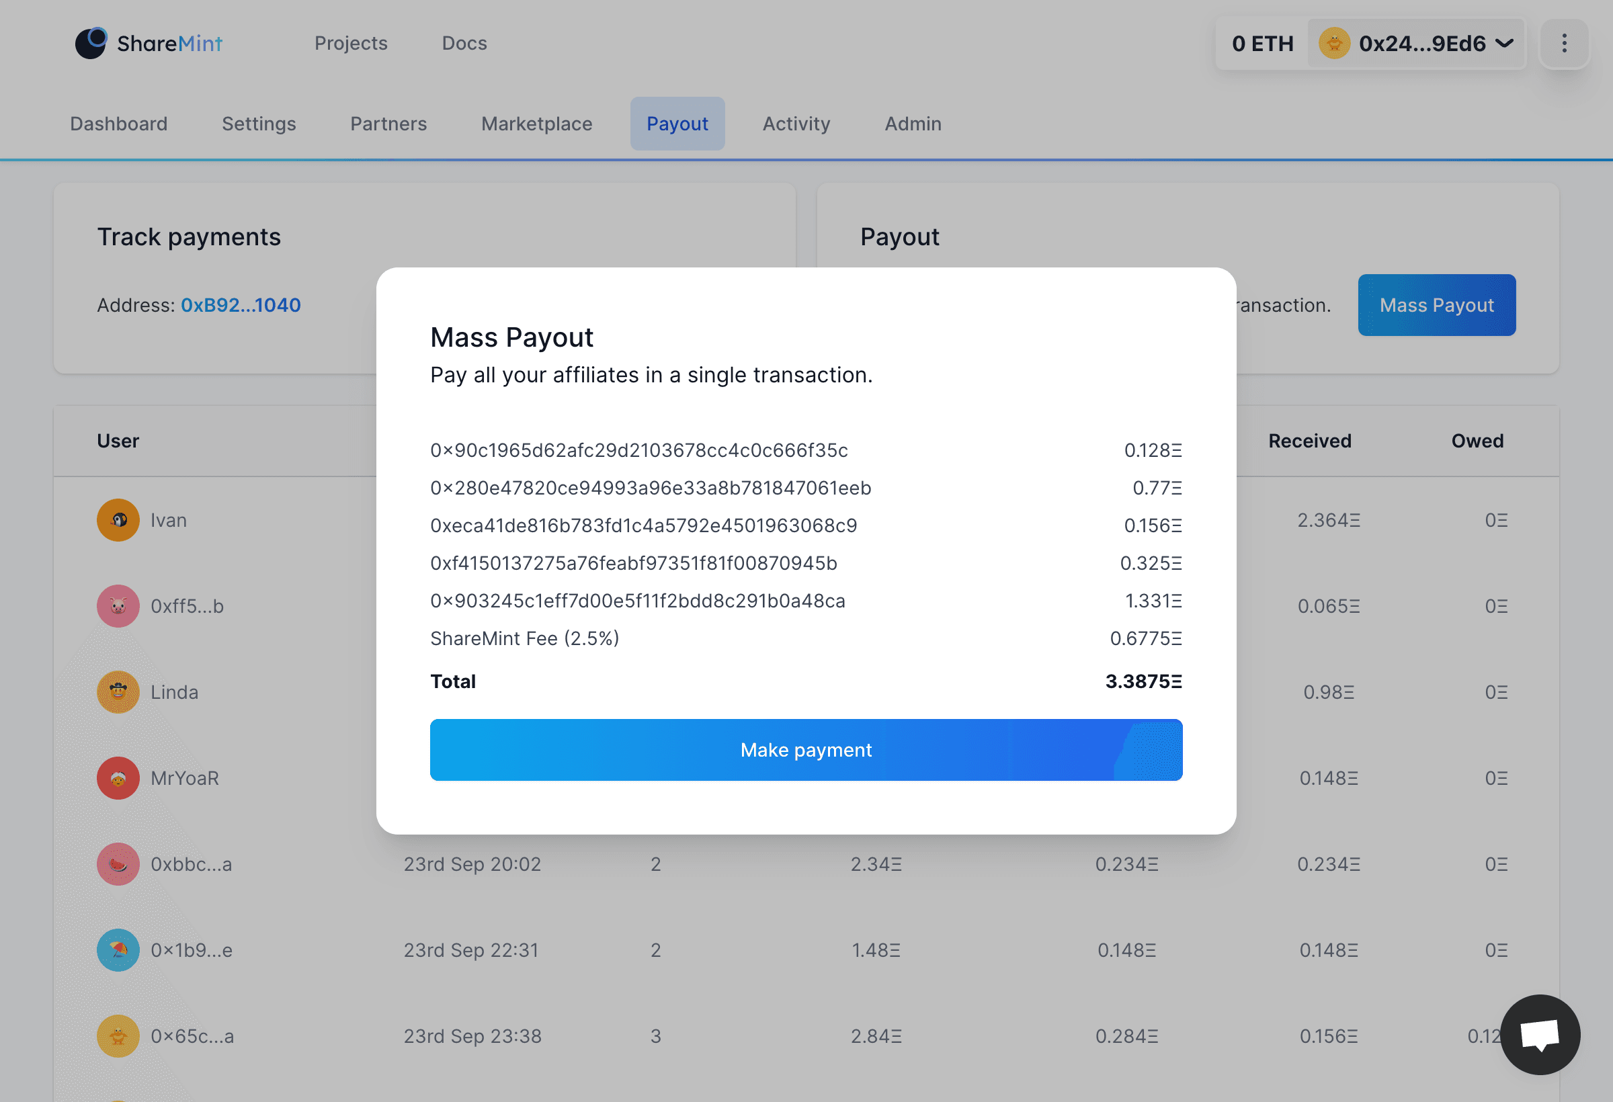Expand the 0x24...9Ed6 wallet dropdown

(x=1503, y=44)
